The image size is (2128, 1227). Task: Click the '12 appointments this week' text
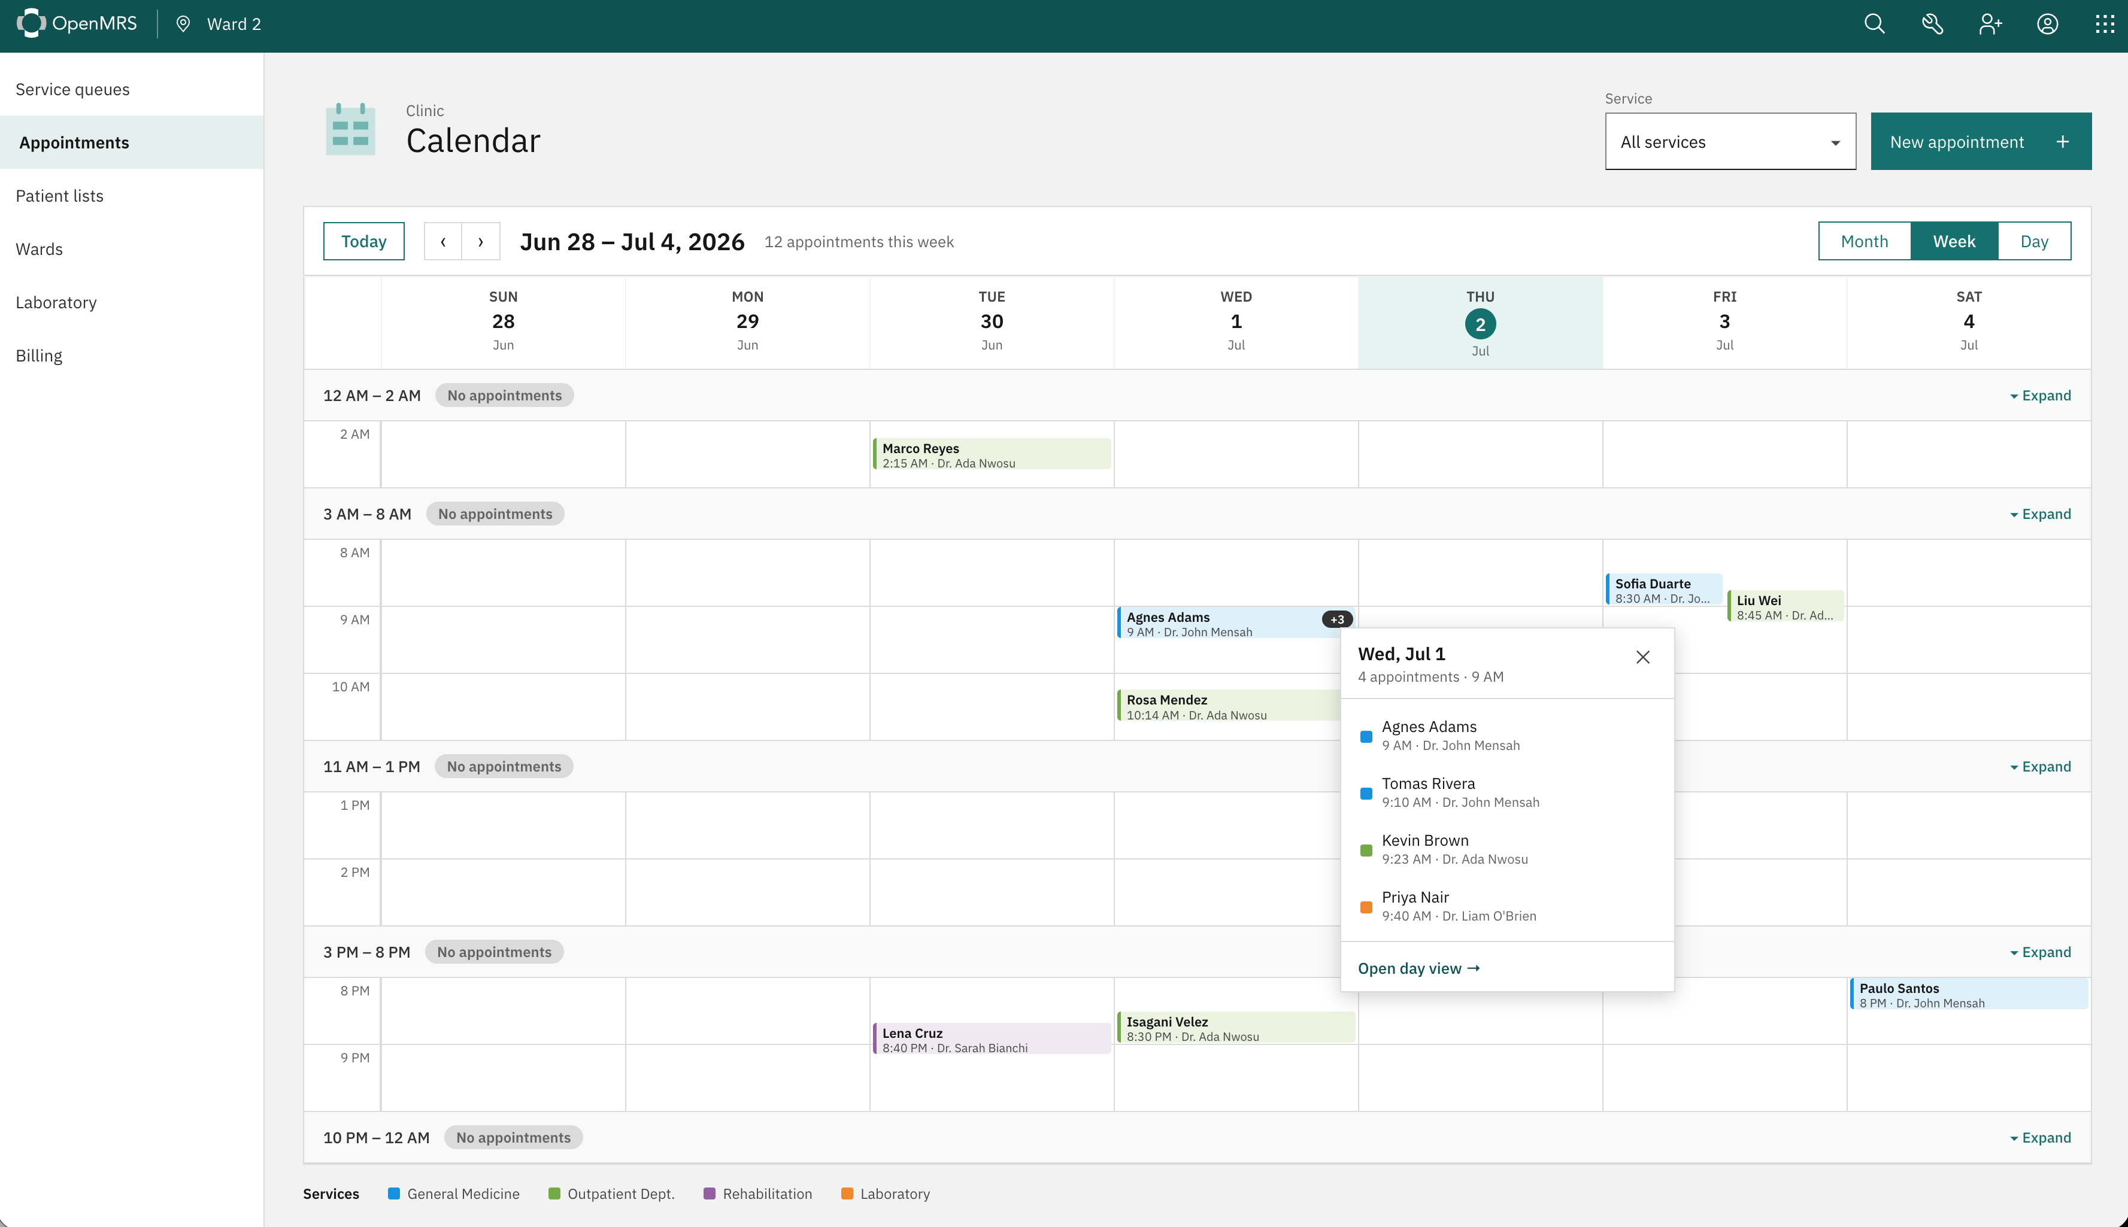[859, 242]
